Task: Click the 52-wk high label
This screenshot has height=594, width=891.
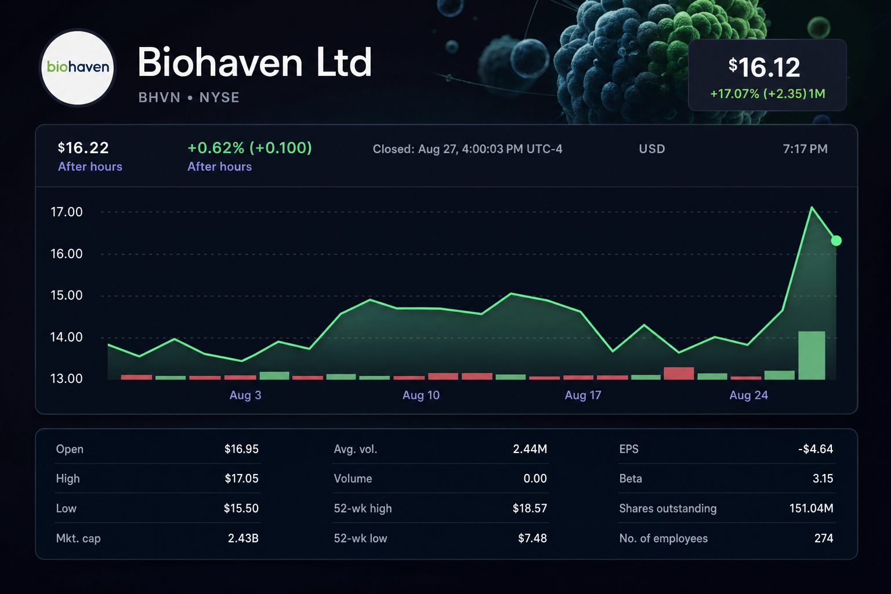Action: (363, 508)
